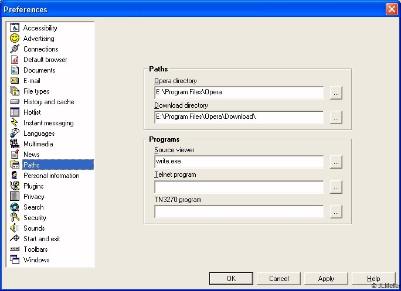This screenshot has height=291, width=401.
Task: Click the Opera directory path field
Action: 239,93
